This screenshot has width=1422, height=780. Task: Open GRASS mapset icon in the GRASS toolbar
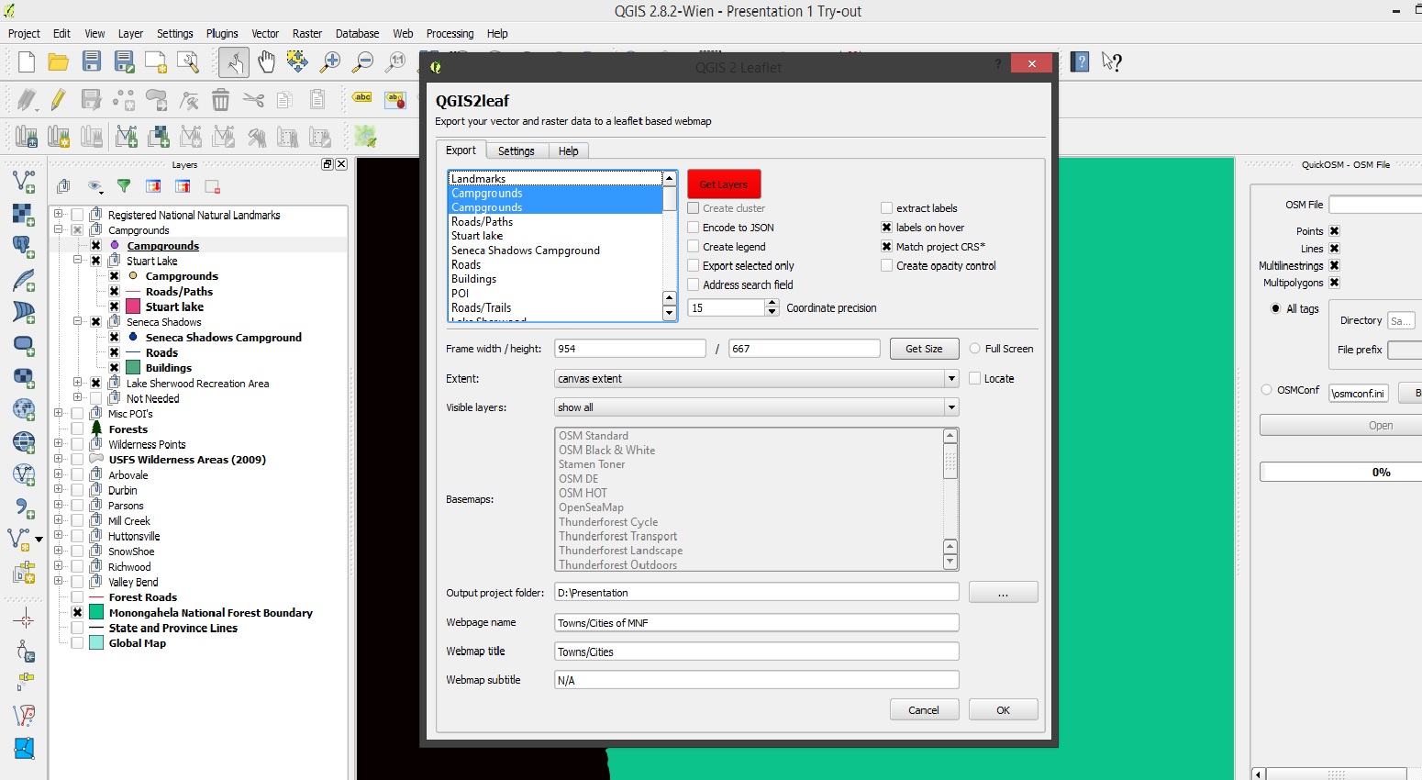27,138
